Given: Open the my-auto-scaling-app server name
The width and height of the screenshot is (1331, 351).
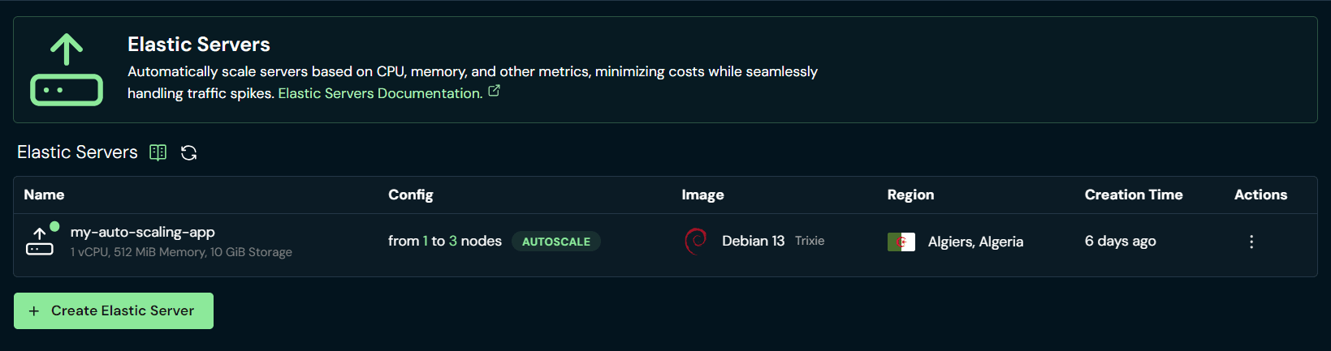Looking at the screenshot, I should [143, 232].
